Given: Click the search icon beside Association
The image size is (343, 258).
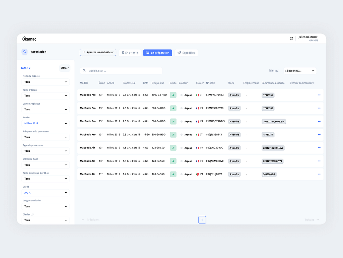Looking at the screenshot, I should [x=24, y=52].
